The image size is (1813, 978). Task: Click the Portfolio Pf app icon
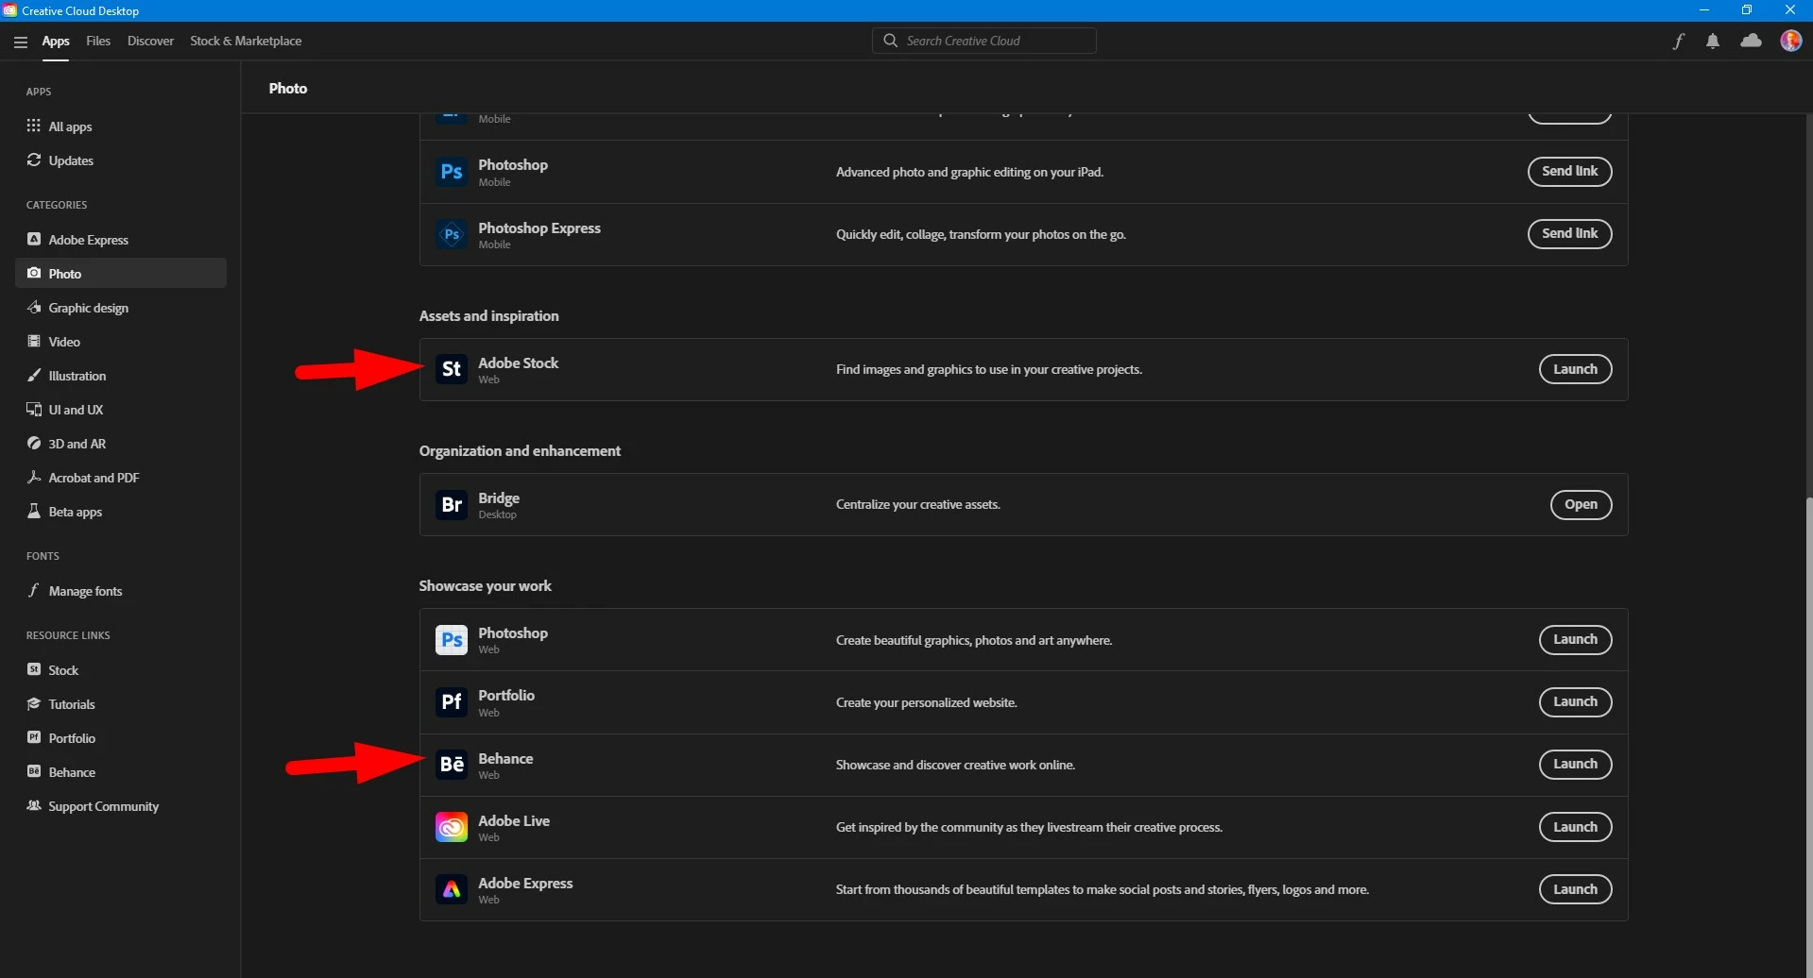pos(452,702)
